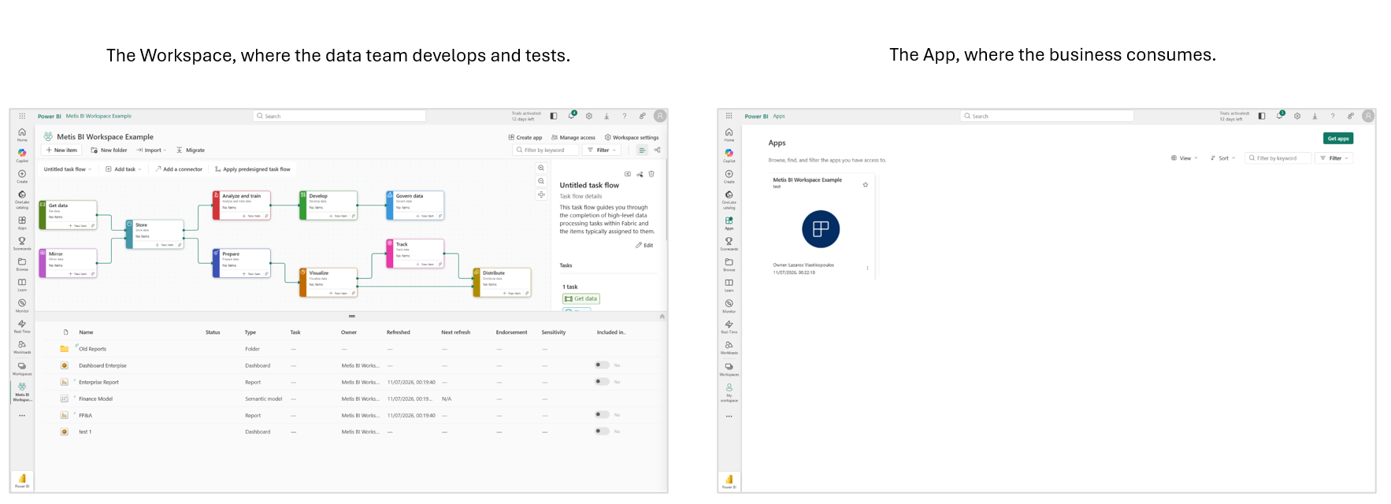
Task: Click Apply predesigned task flow
Action: (252, 169)
